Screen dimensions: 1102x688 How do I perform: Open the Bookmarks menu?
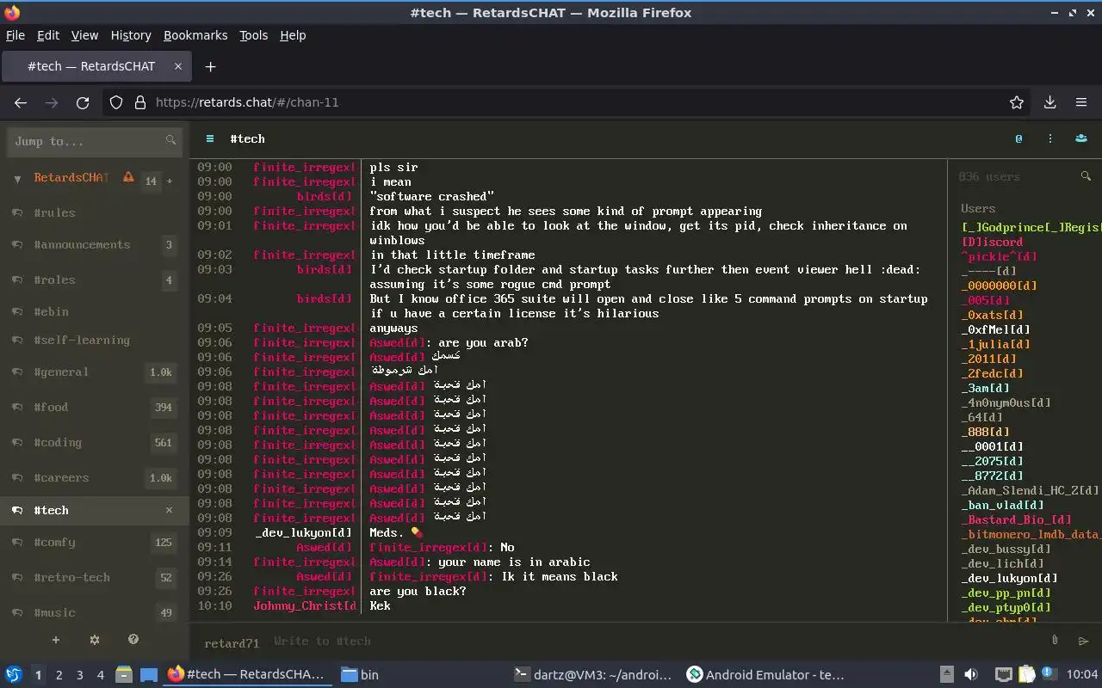tap(195, 35)
